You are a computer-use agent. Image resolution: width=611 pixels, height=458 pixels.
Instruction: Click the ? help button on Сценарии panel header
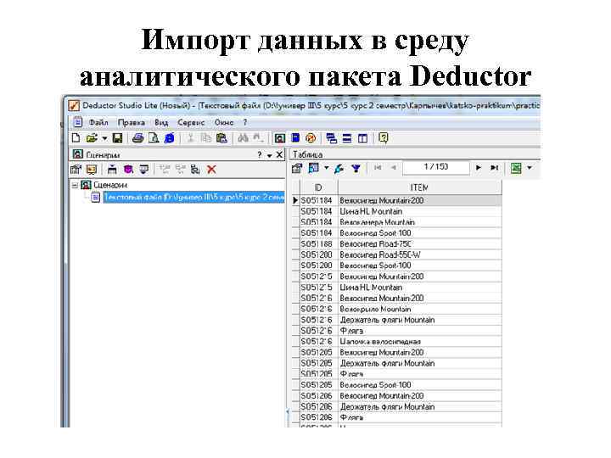[260, 154]
